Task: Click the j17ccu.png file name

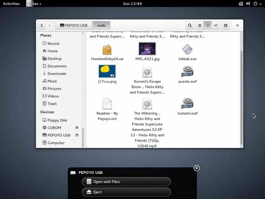Action: point(107,81)
